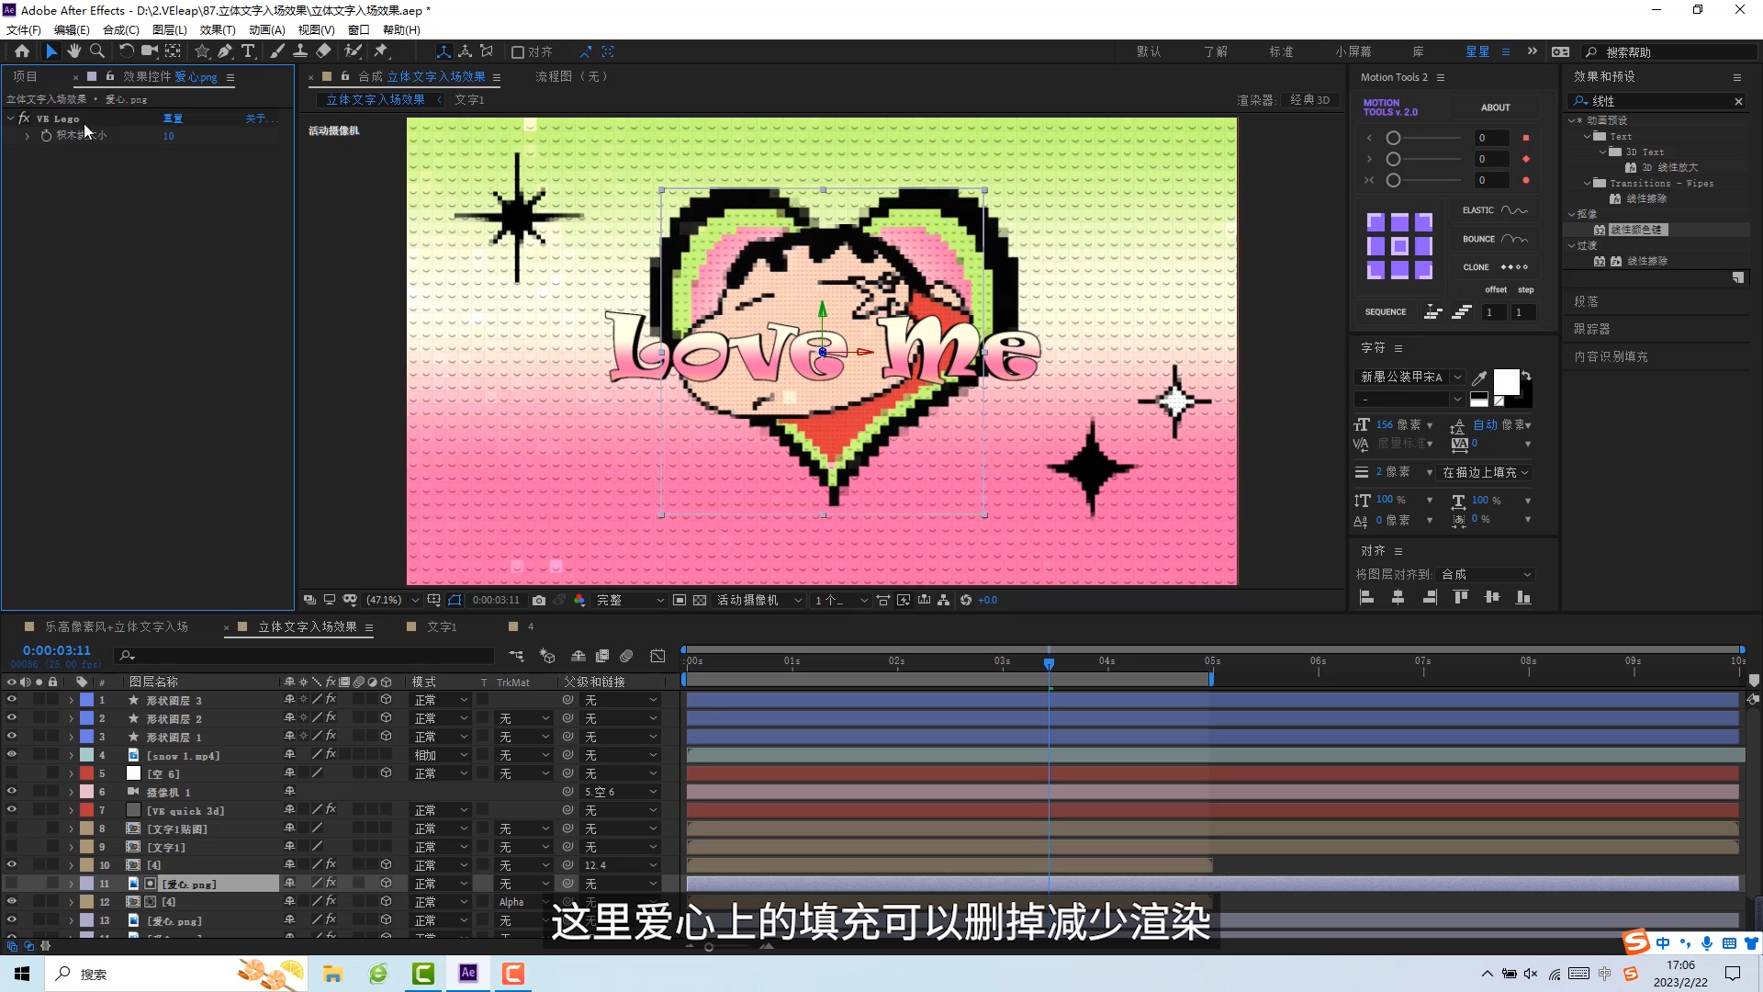Image resolution: width=1763 pixels, height=992 pixels.
Task: Select the Zoom magnifier tool
Action: click(97, 51)
